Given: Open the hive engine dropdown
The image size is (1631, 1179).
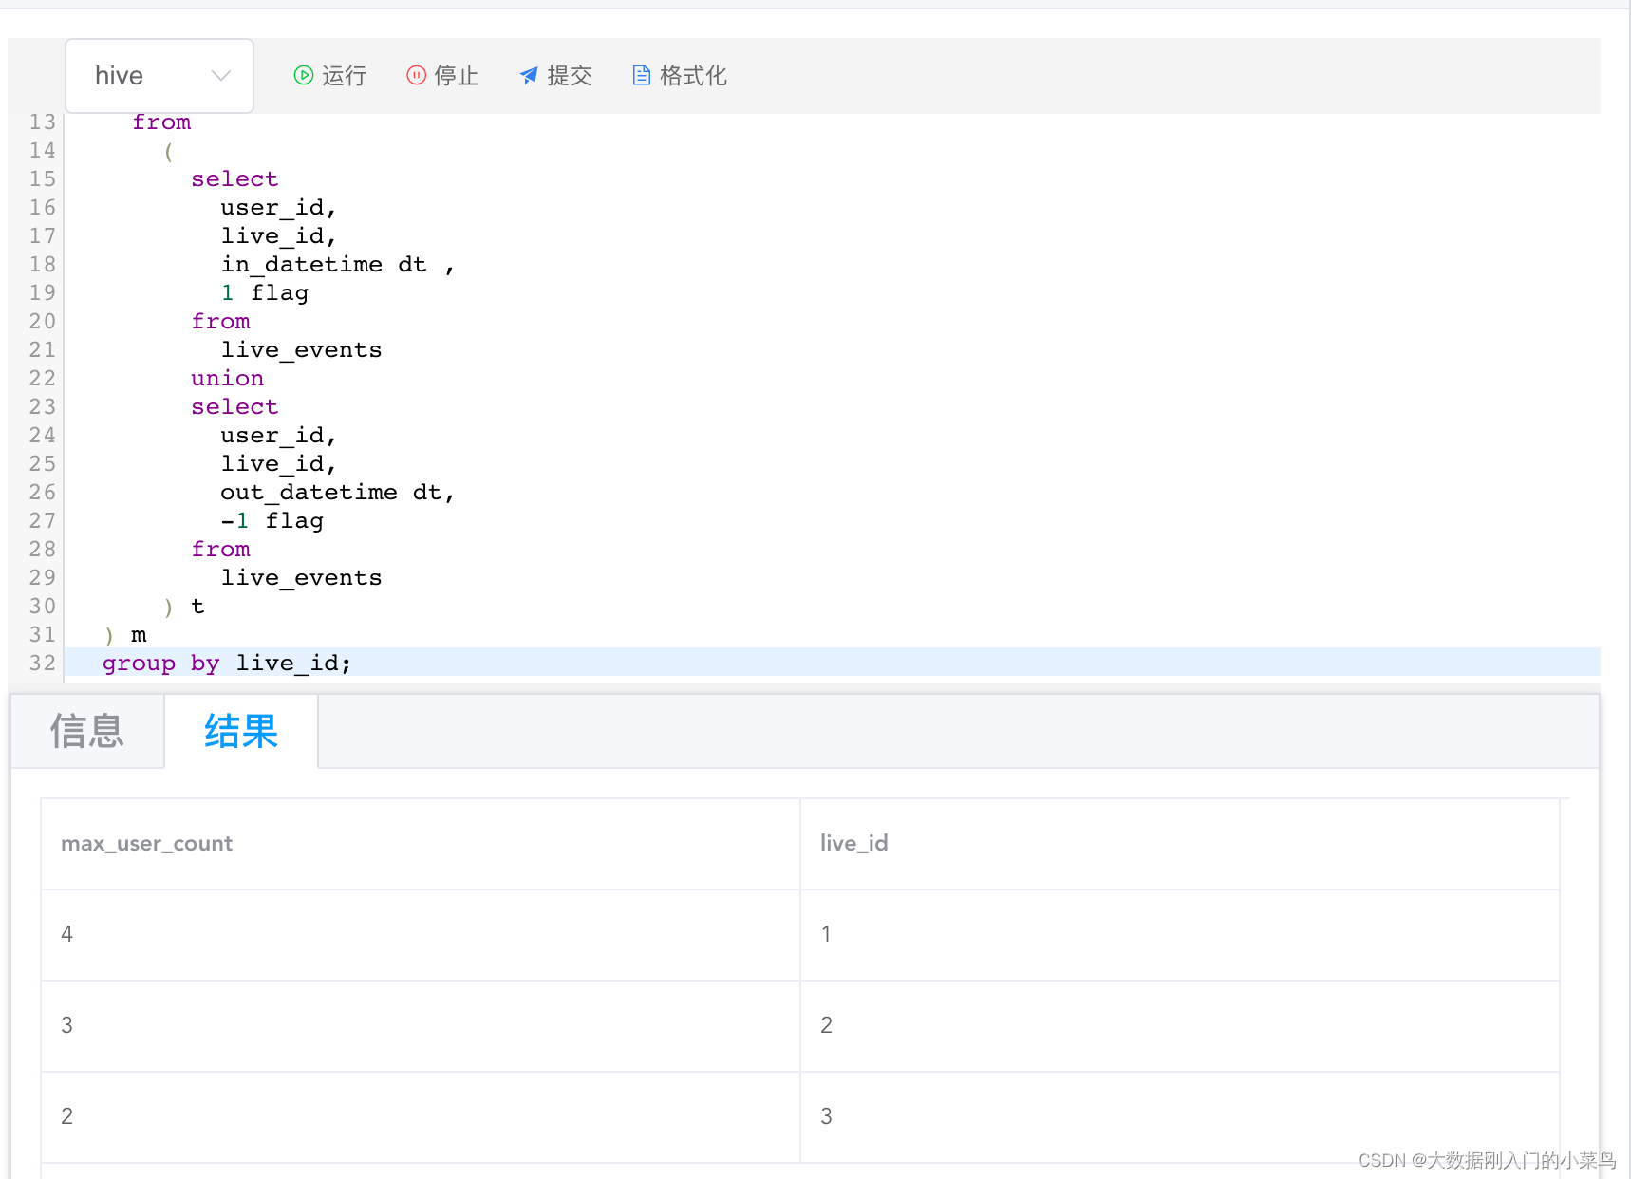Looking at the screenshot, I should click(x=159, y=76).
